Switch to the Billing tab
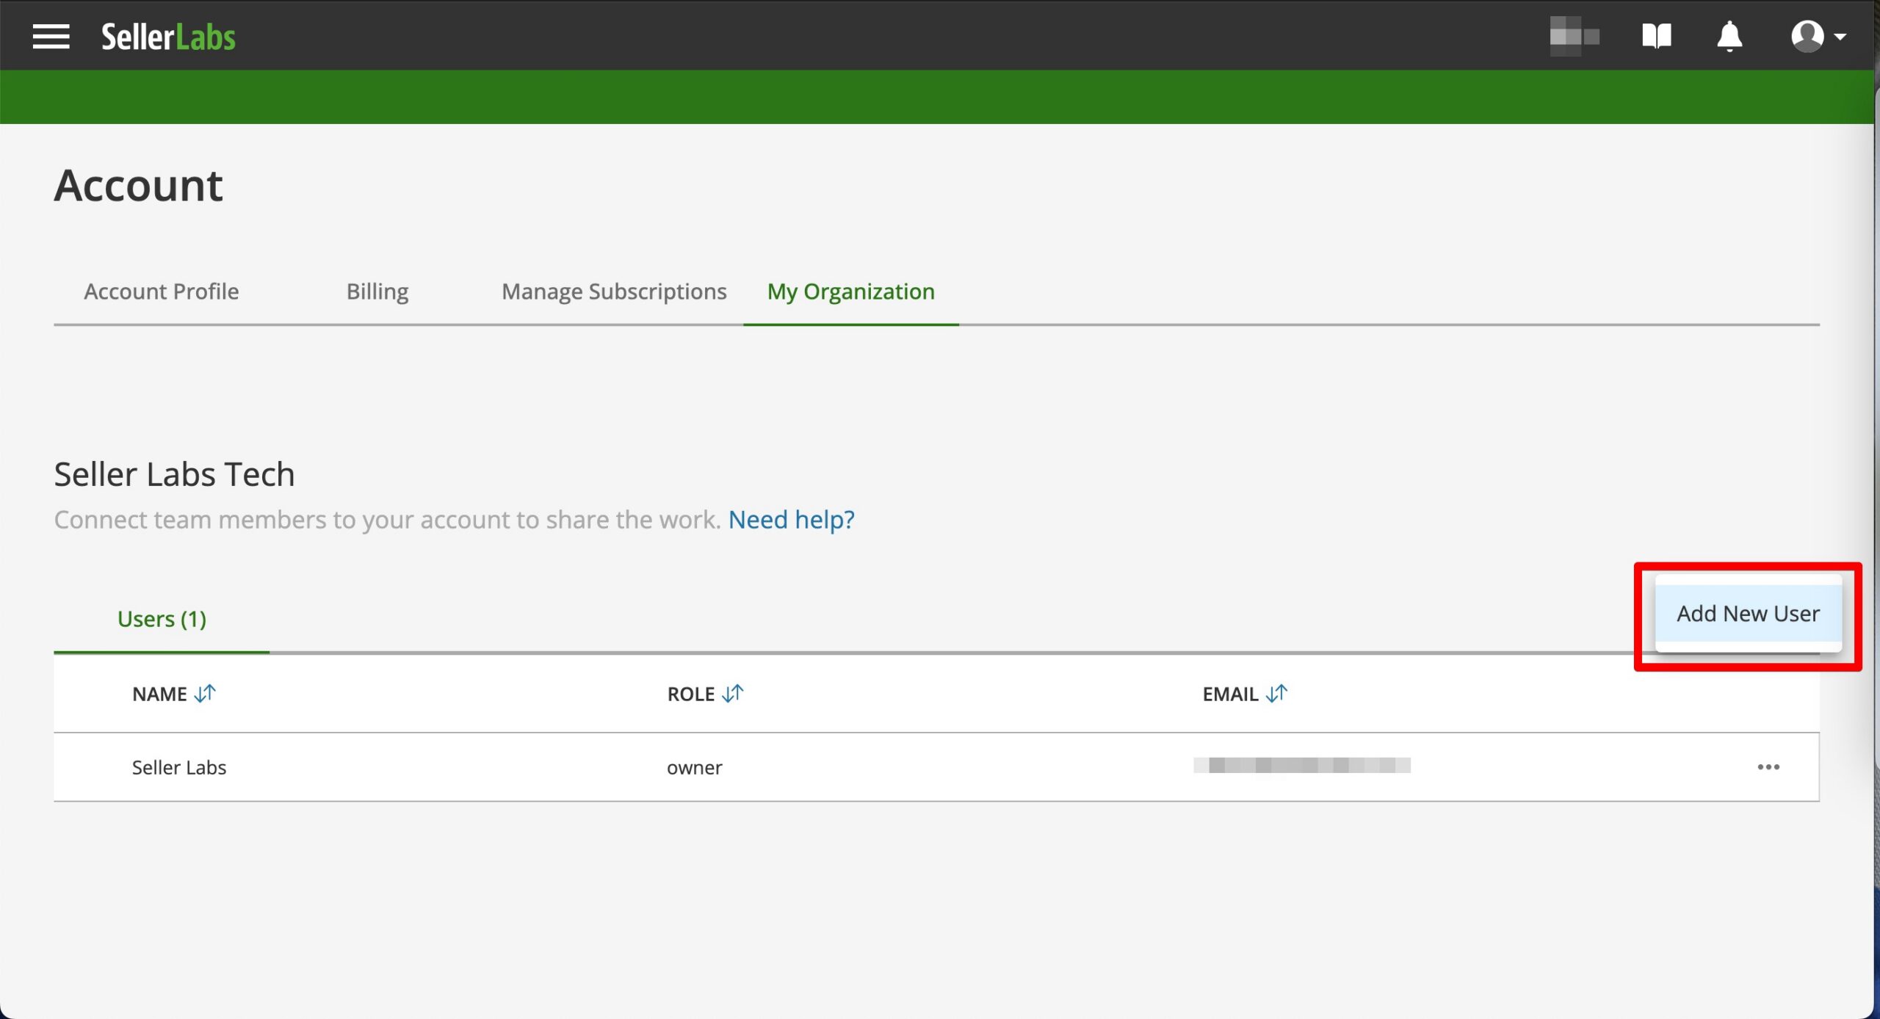 click(x=377, y=291)
